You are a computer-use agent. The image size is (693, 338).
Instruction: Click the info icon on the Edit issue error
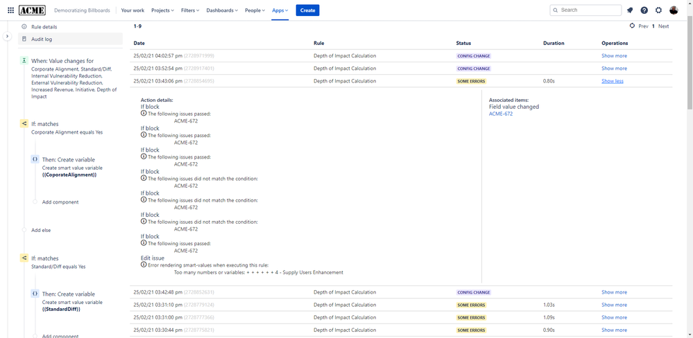(x=144, y=265)
